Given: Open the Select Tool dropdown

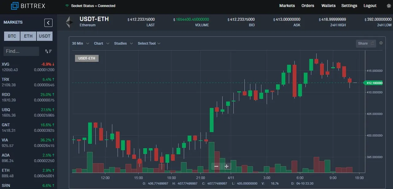Looking at the screenshot, I should pyautogui.click(x=149, y=43).
